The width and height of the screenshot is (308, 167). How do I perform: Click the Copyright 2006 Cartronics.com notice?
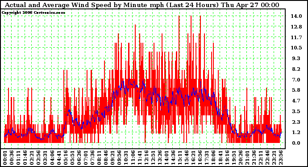(x=33, y=12)
